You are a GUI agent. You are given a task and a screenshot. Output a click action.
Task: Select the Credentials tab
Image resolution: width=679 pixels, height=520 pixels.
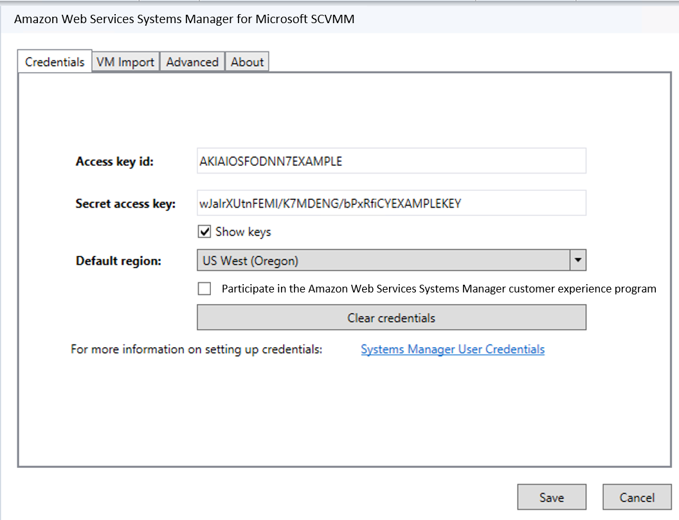(x=55, y=61)
